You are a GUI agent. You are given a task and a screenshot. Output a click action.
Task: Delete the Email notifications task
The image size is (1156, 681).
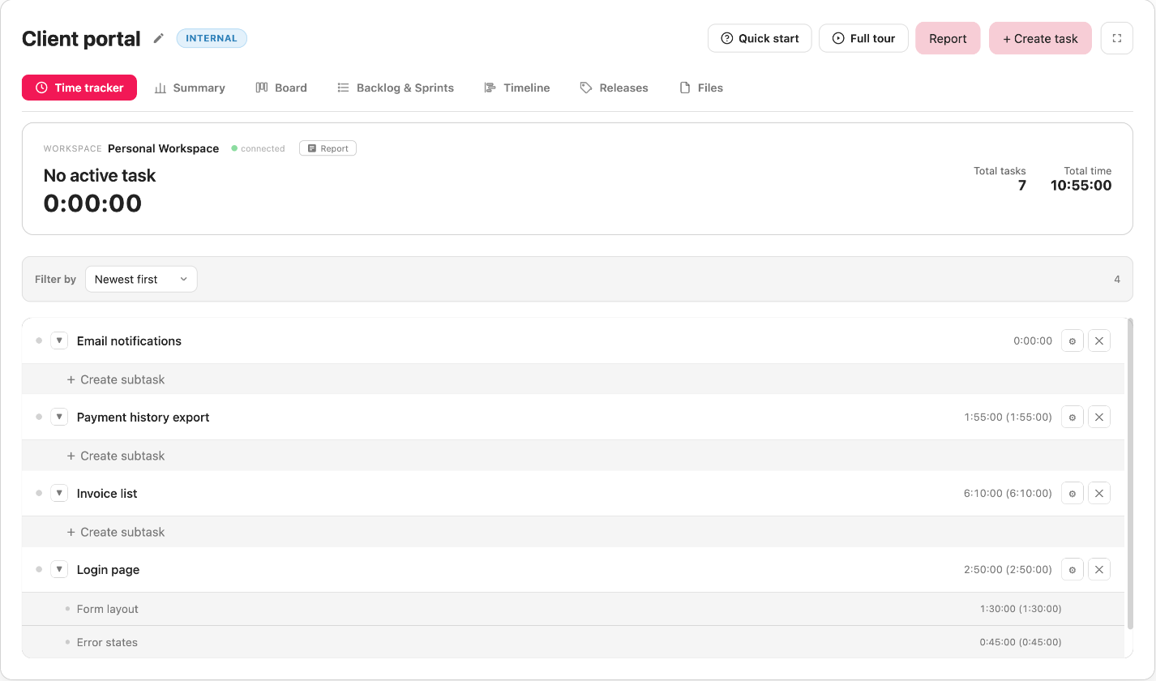1099,341
